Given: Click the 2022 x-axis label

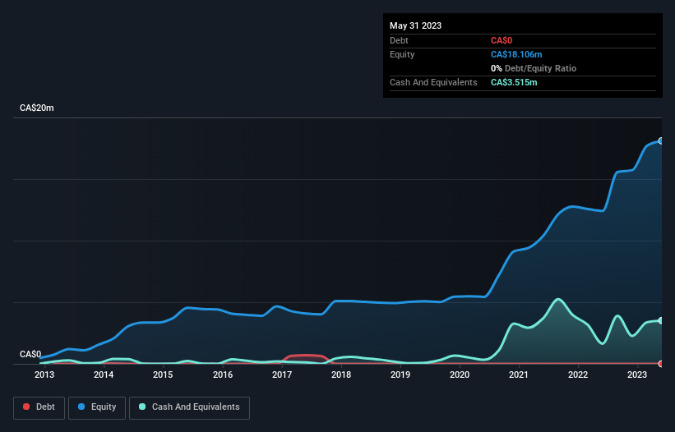Looking at the screenshot, I should coord(578,375).
